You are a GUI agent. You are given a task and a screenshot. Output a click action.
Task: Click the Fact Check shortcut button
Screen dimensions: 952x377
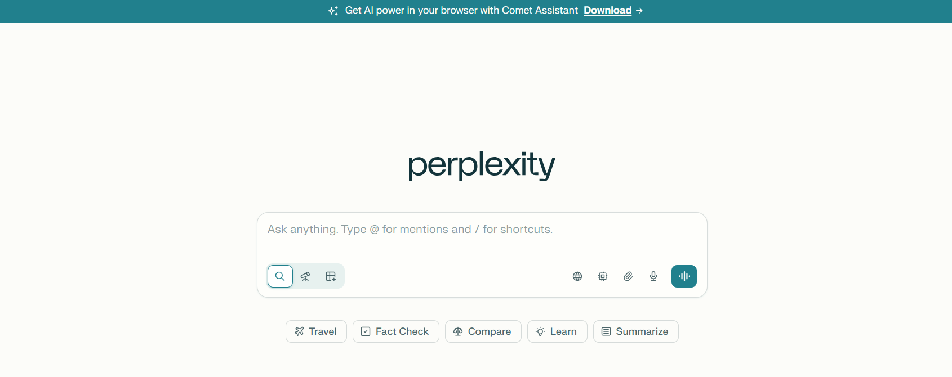[395, 331]
